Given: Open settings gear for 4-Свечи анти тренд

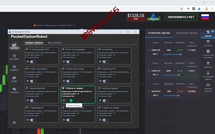Looking at the screenshot, I should coord(64,81).
